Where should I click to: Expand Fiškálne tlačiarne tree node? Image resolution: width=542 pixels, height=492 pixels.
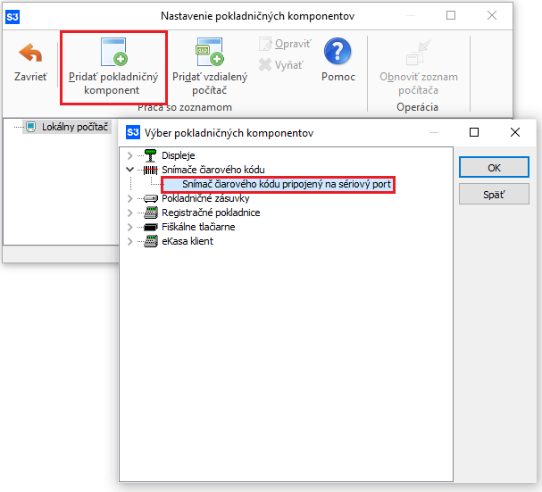(130, 227)
